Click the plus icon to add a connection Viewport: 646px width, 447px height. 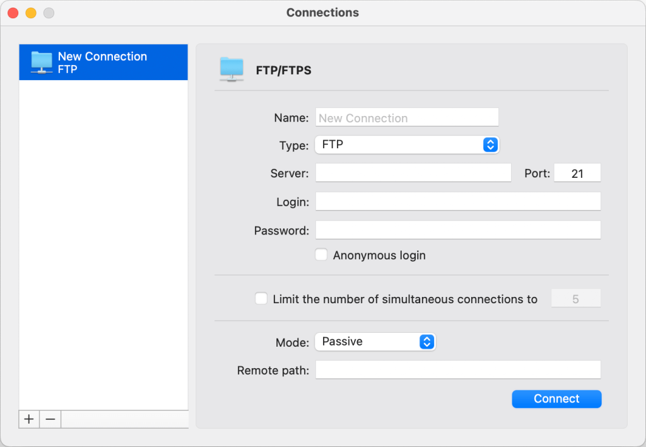(28, 419)
